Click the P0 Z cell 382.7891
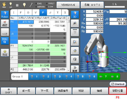 pos(58,22)
